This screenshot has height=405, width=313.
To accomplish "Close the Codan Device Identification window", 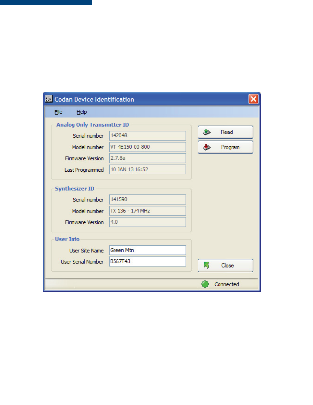I will (x=253, y=99).
